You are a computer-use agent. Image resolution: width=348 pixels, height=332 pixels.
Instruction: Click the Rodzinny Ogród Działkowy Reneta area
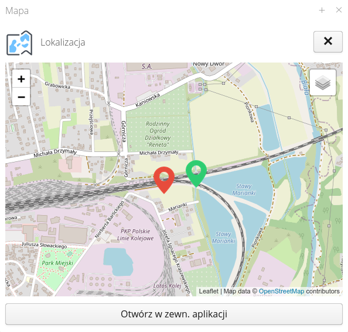[158, 134]
